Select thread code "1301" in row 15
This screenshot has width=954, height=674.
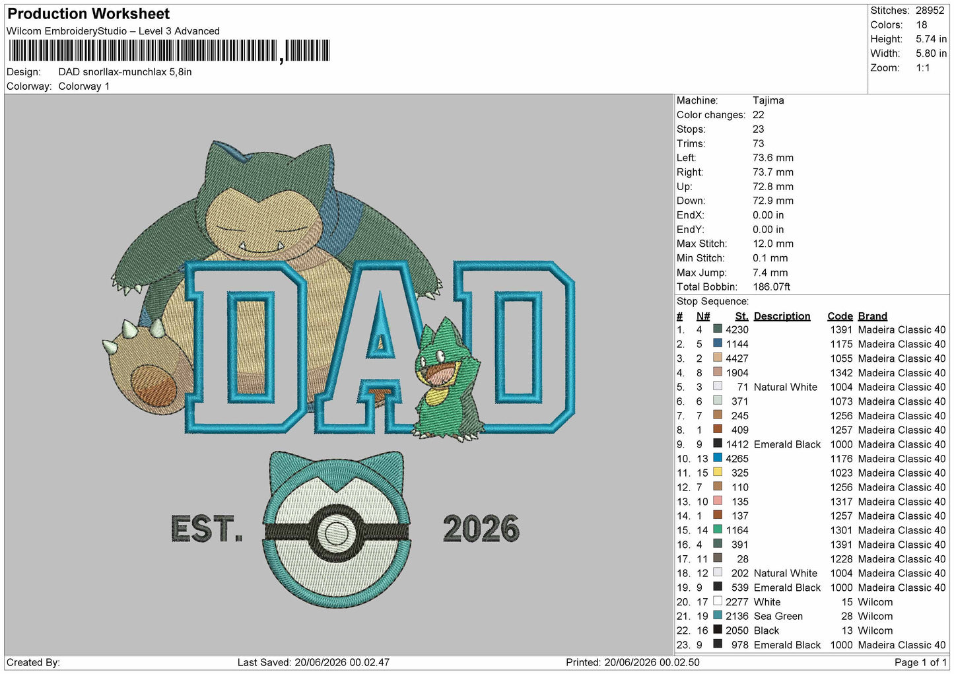[841, 530]
